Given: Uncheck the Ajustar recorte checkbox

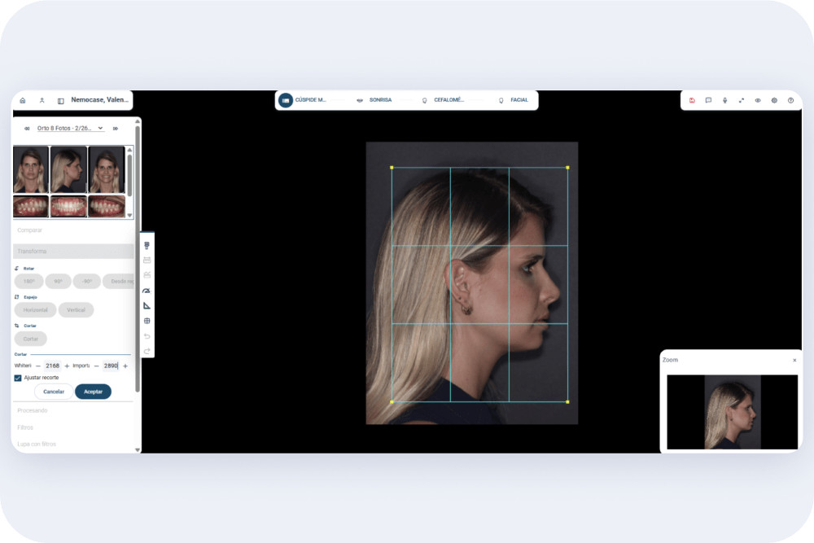Looking at the screenshot, I should (18, 378).
